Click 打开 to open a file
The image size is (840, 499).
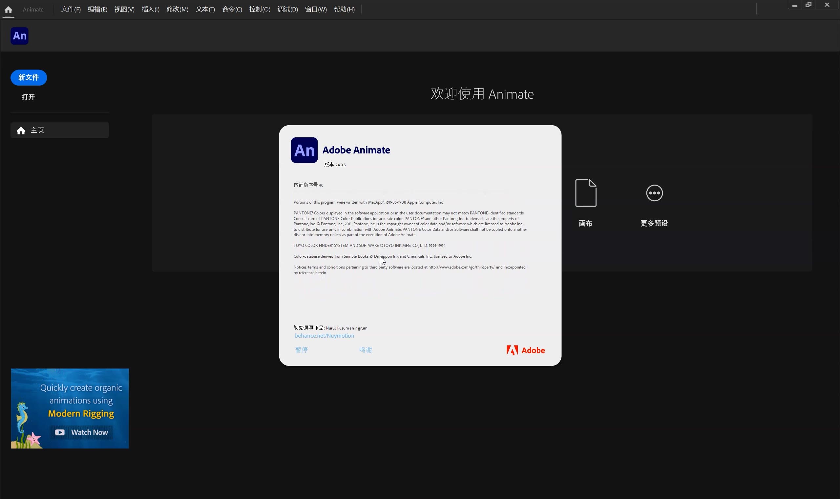[28, 97]
